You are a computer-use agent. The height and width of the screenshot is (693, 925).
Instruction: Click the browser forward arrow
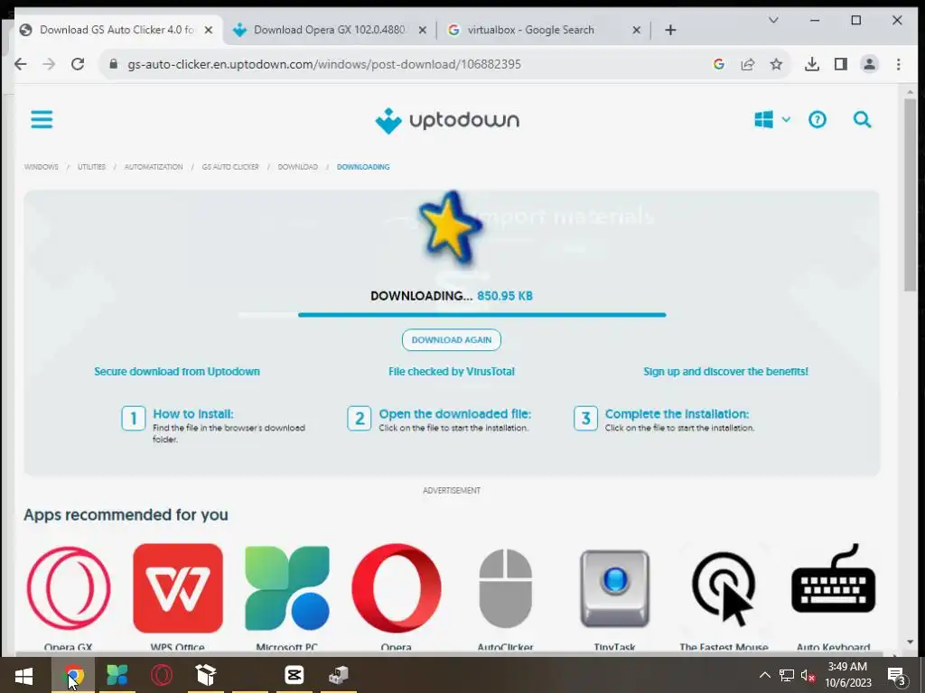pyautogui.click(x=49, y=64)
